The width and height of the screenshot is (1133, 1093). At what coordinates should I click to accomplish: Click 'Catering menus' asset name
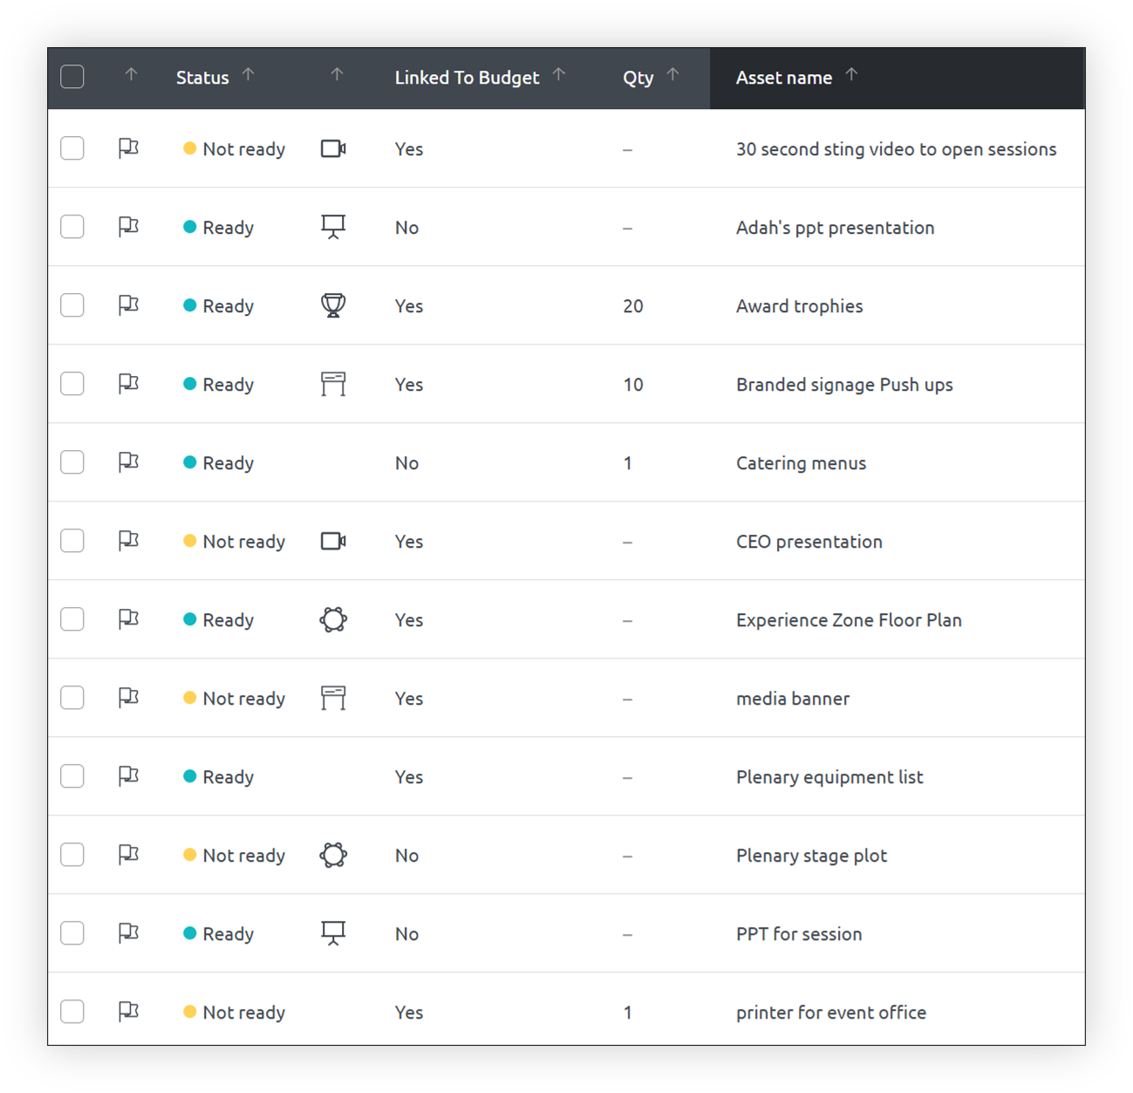801,463
